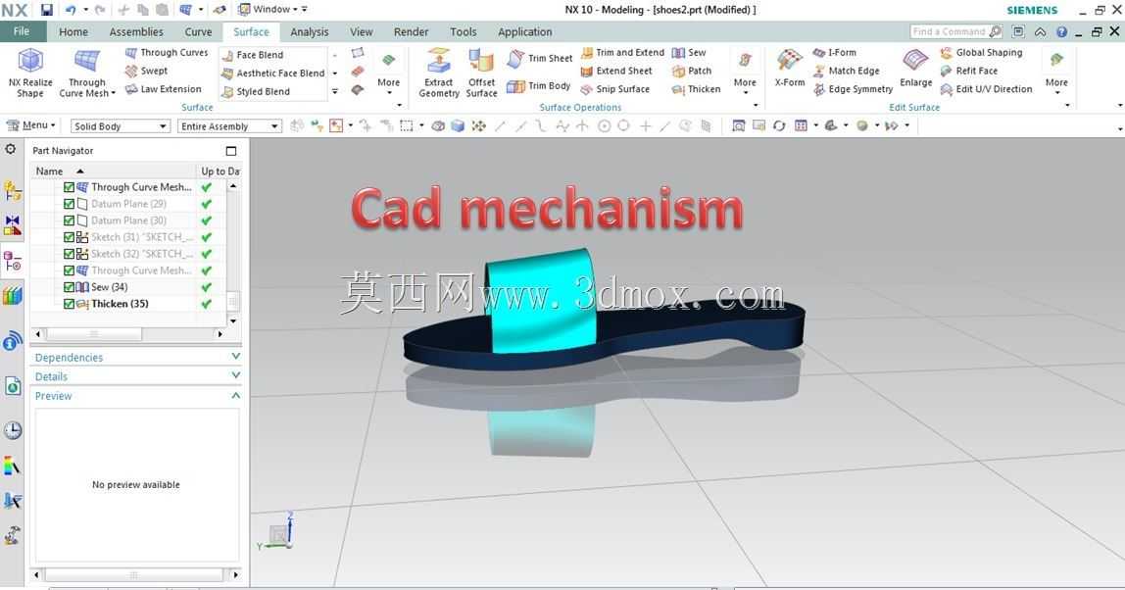The height and width of the screenshot is (590, 1125).
Task: Open the Application tab
Action: point(524,32)
